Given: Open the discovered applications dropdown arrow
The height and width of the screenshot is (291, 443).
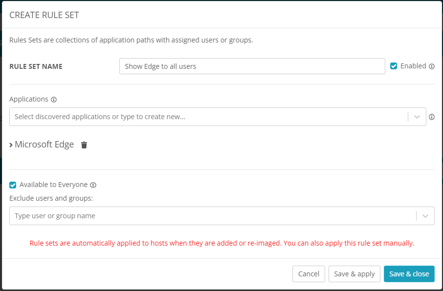Looking at the screenshot, I should coord(417,117).
